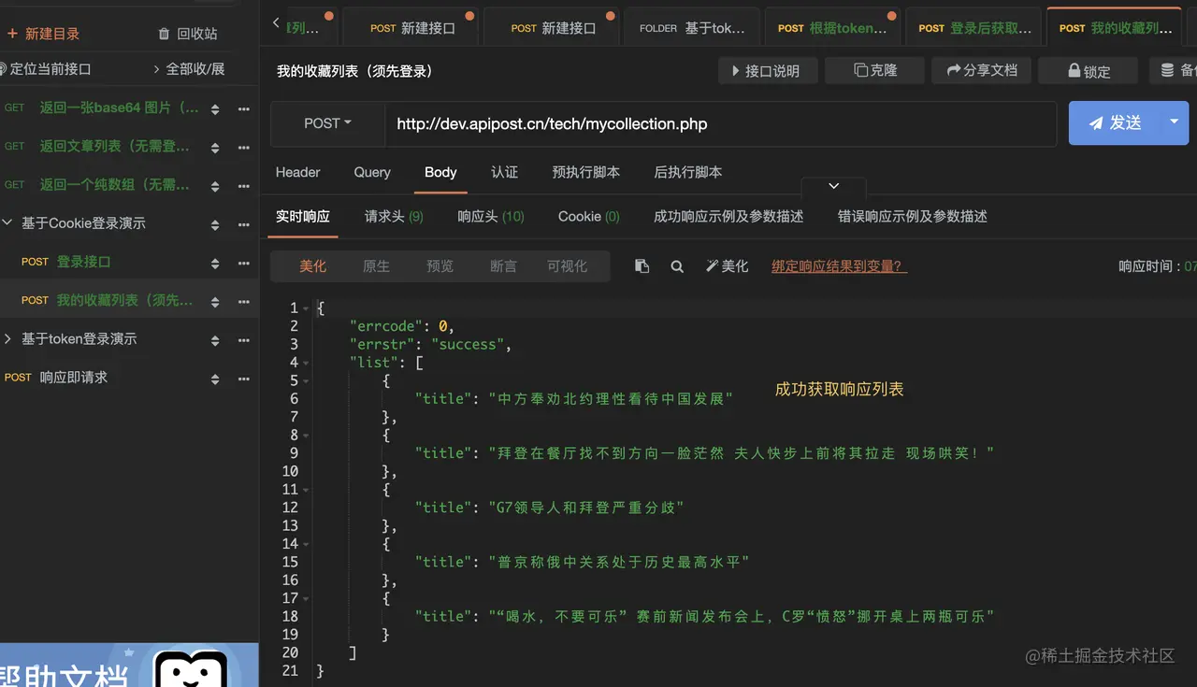1197x687 pixels.
Task: Select the 可视化 visualize view mode
Action: point(567,266)
